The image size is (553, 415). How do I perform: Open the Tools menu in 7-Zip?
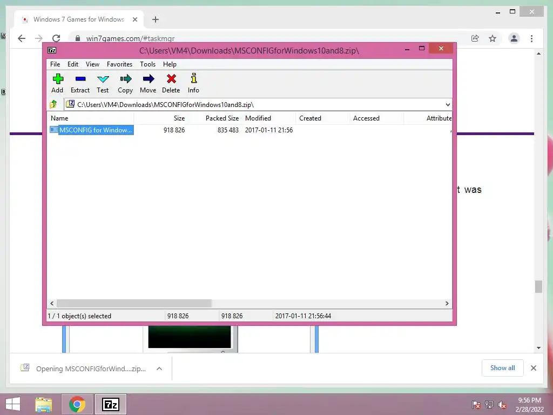point(147,64)
